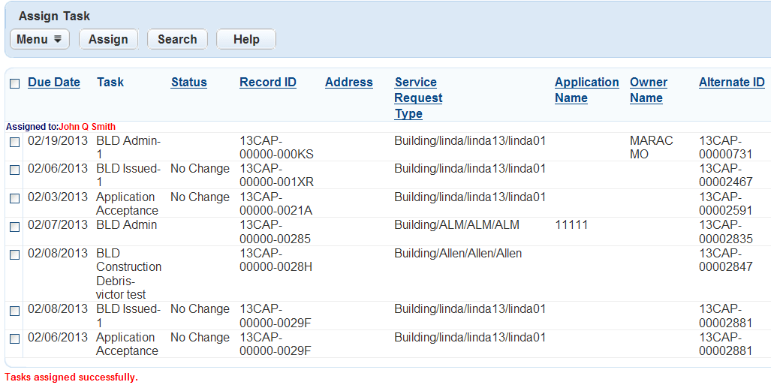The width and height of the screenshot is (771, 385).
Task: Tick checkbox for record 13CAP-00000-0021A
Action: 14,198
